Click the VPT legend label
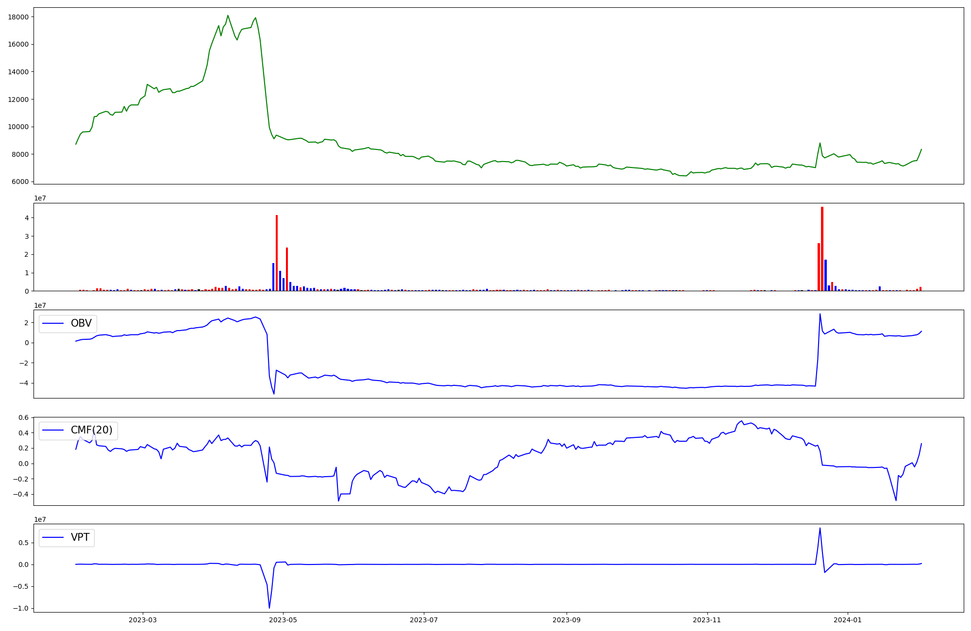The height and width of the screenshot is (631, 971). [x=80, y=537]
